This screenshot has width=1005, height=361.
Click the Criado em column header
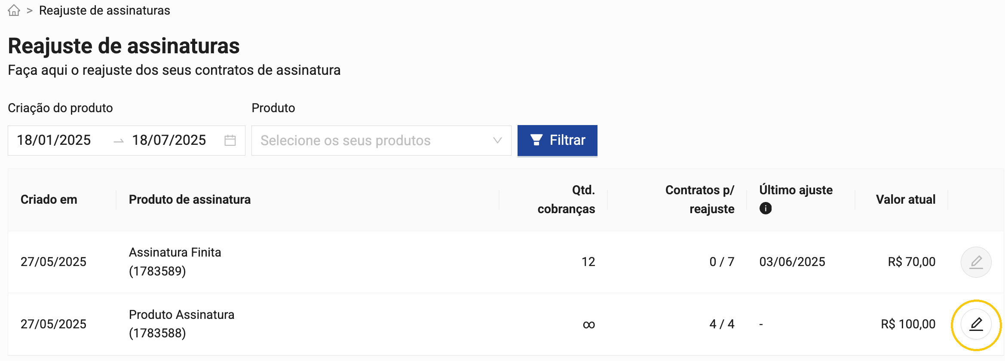pyautogui.click(x=49, y=199)
